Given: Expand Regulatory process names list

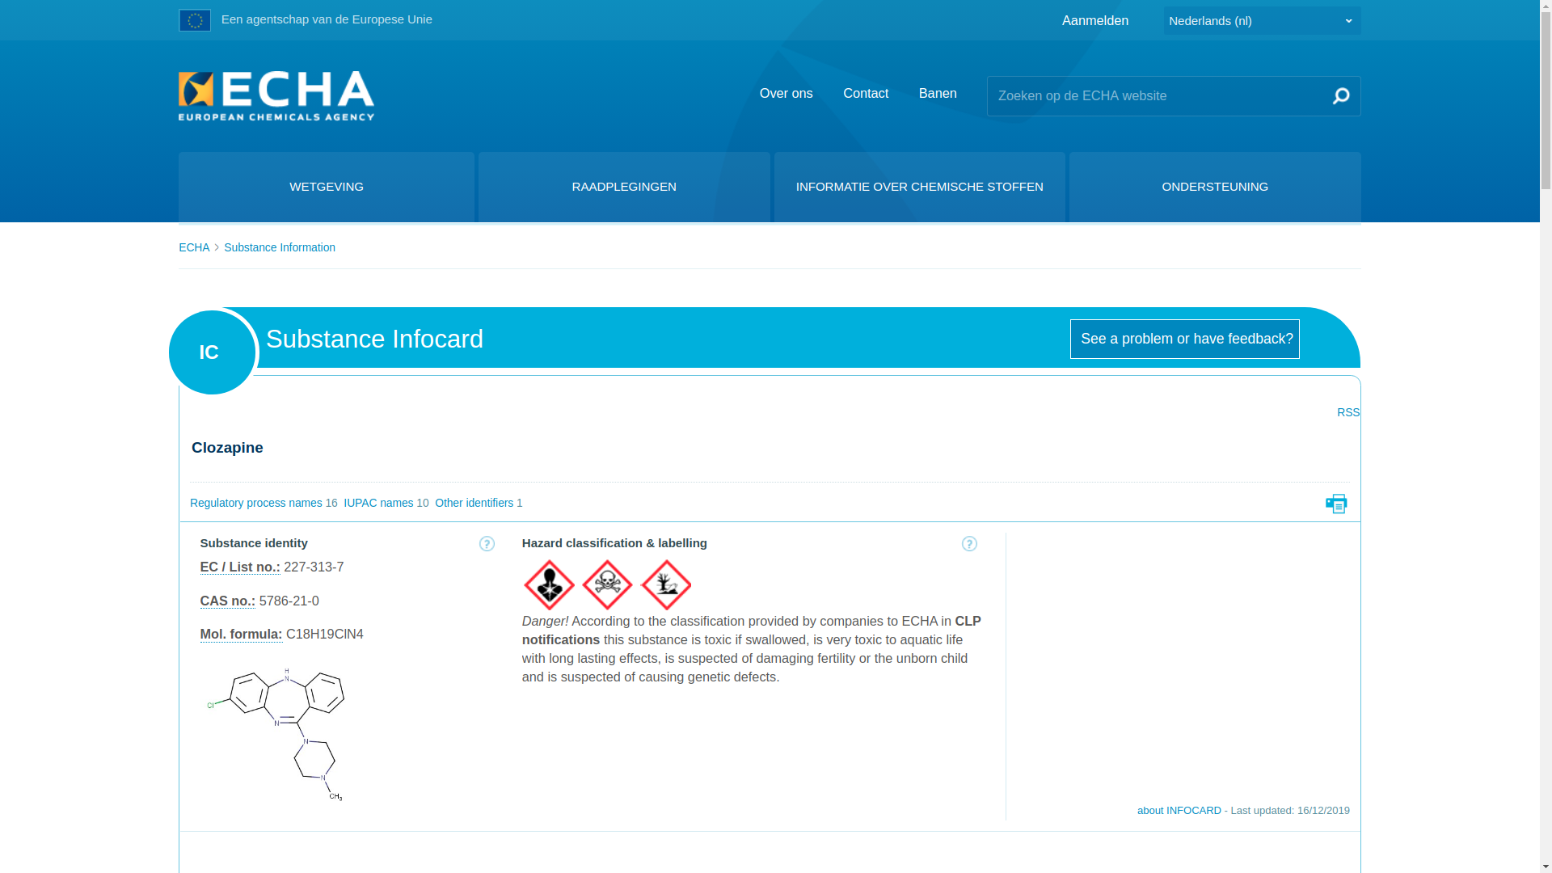Looking at the screenshot, I should pos(256,503).
